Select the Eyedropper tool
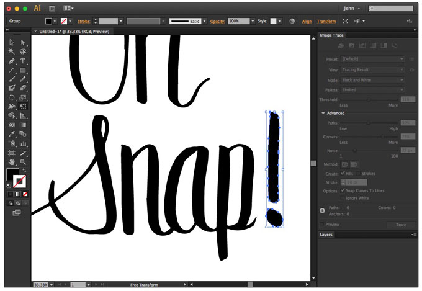The height and width of the screenshot is (291, 422). 12,134
